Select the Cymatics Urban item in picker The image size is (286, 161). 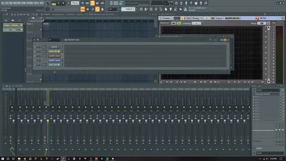(x=13, y=30)
